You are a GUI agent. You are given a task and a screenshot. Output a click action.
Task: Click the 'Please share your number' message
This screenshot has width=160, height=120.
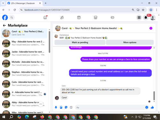tap(116, 59)
